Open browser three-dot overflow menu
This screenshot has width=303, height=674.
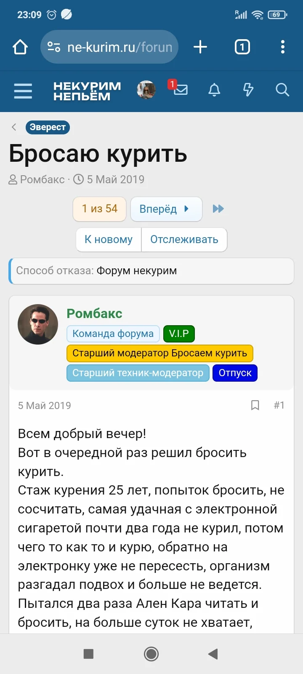coord(283,47)
